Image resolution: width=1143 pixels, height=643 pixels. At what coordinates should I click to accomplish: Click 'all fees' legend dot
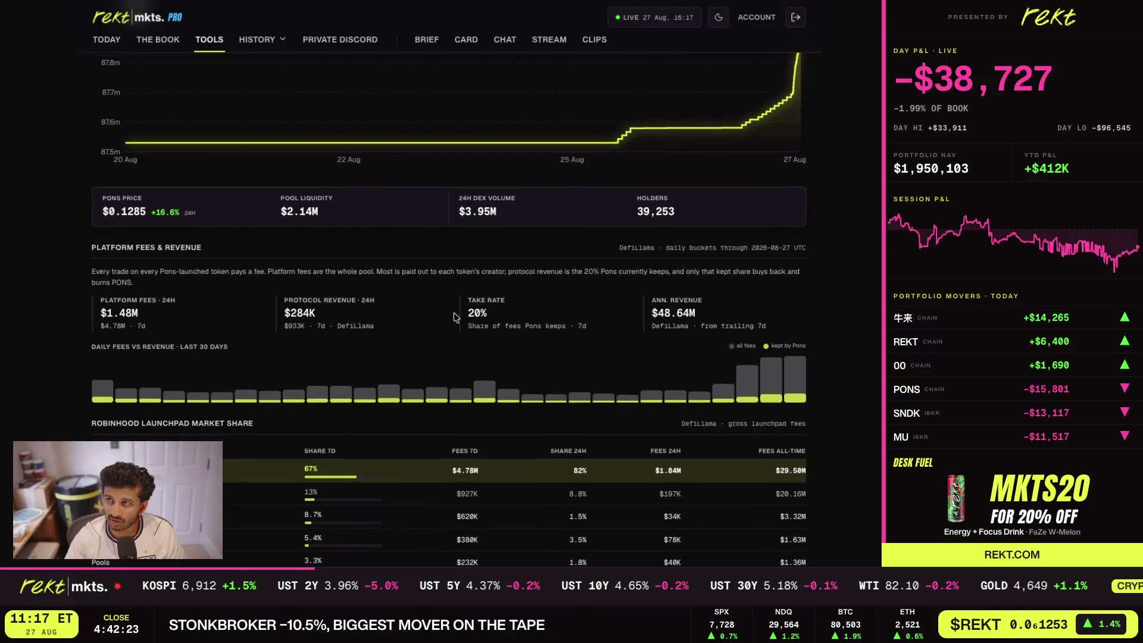click(x=732, y=346)
